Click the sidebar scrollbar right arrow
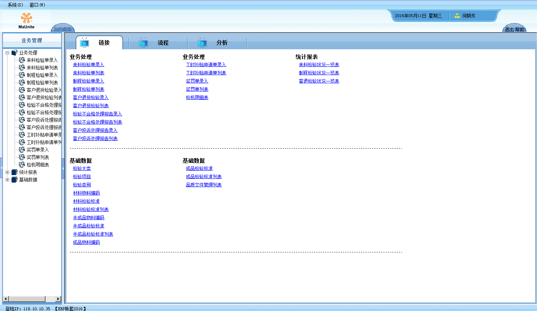 tap(58, 299)
